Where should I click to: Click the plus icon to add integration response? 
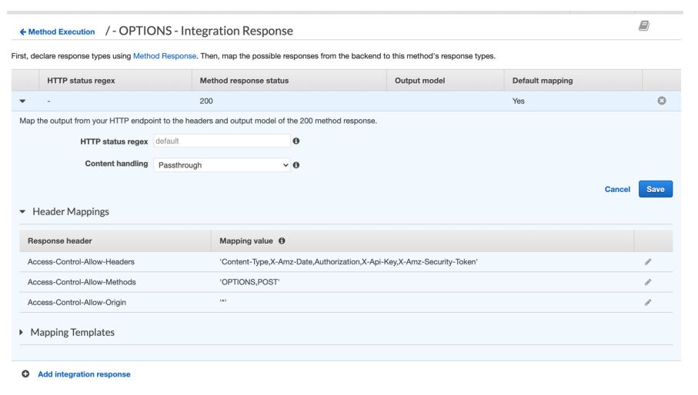25,374
